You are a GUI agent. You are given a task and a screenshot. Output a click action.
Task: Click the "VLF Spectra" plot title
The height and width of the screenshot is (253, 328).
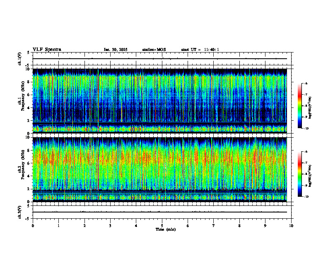47,50
